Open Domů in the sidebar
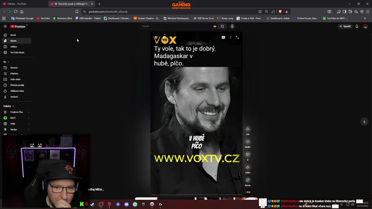This screenshot has width=372, height=209. (x=16, y=35)
